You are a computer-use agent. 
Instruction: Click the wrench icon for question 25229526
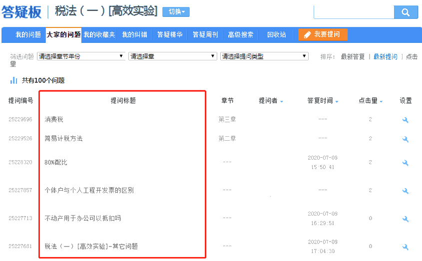tap(405, 139)
